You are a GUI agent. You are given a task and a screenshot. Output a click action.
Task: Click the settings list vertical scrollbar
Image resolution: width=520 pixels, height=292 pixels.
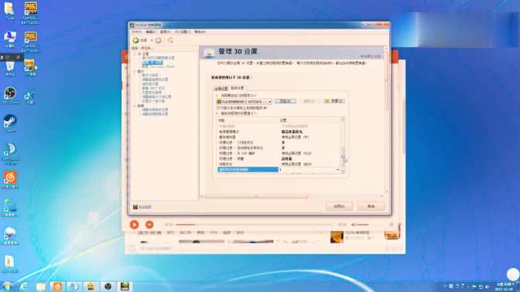click(x=343, y=145)
